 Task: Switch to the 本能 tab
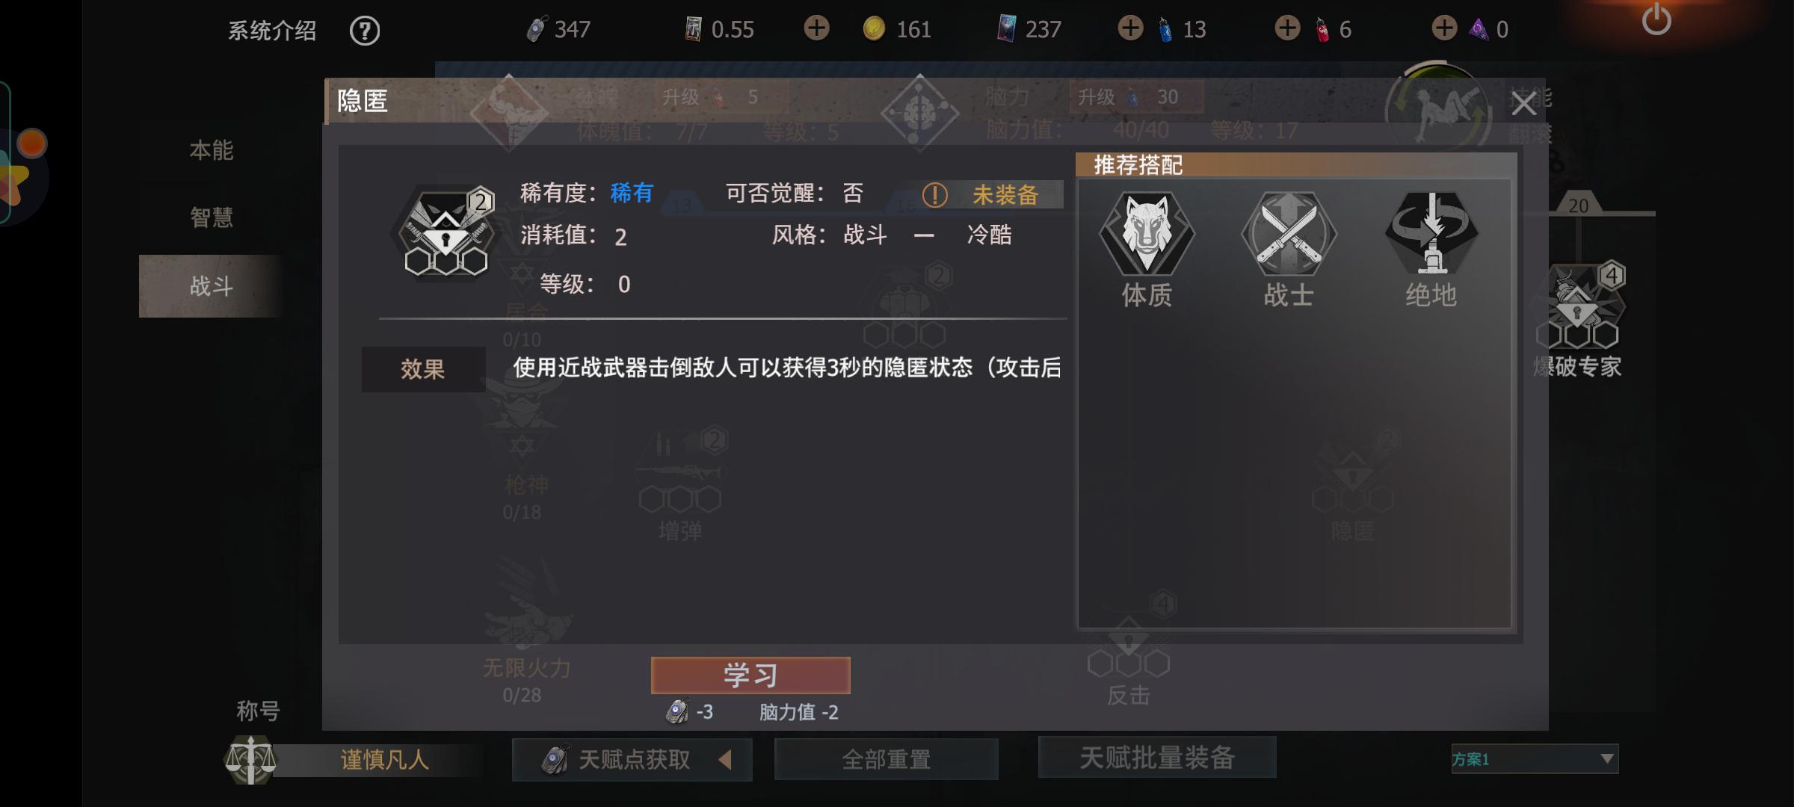211,150
